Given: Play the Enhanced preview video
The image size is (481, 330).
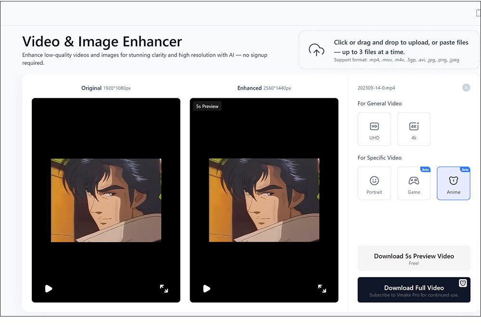Looking at the screenshot, I should (x=206, y=288).
